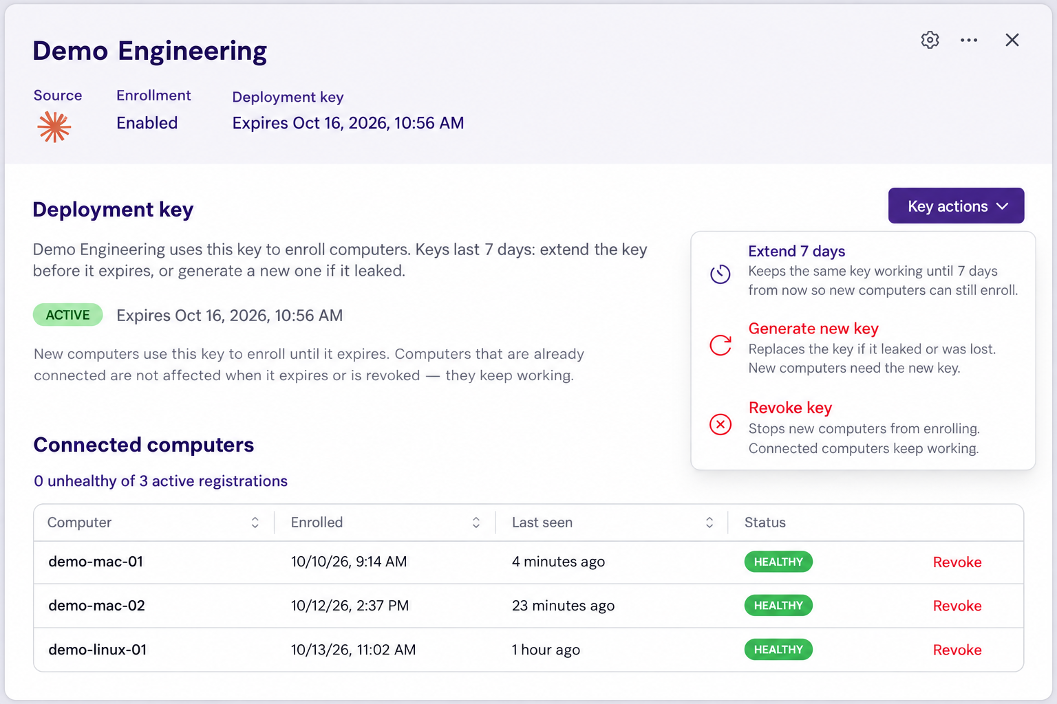
Task: Select the demo-mac-01 computer name
Action: (x=96, y=562)
